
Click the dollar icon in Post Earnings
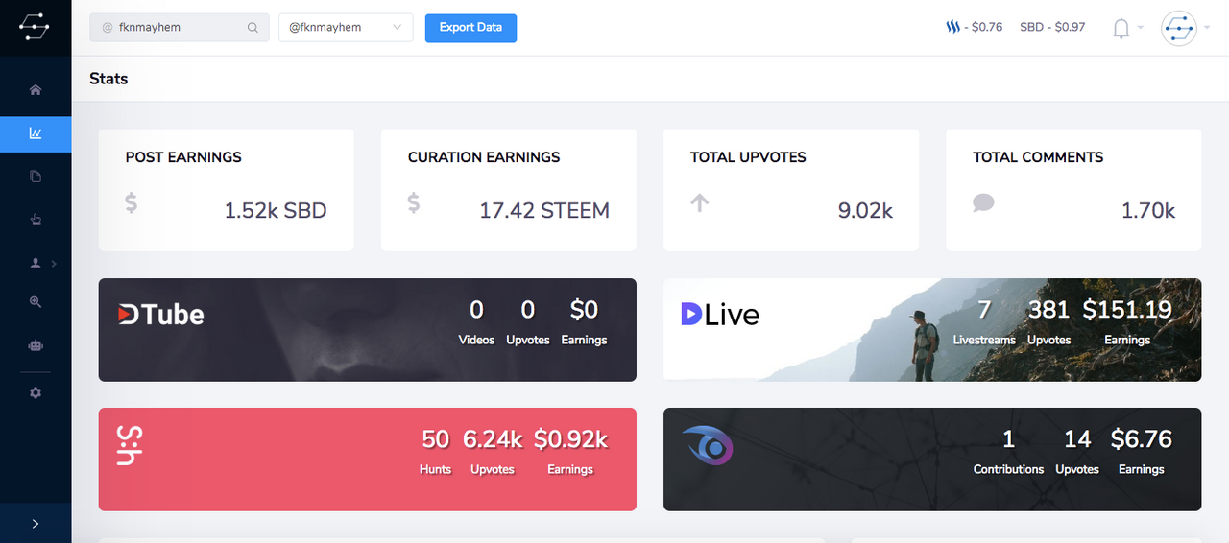coord(132,202)
